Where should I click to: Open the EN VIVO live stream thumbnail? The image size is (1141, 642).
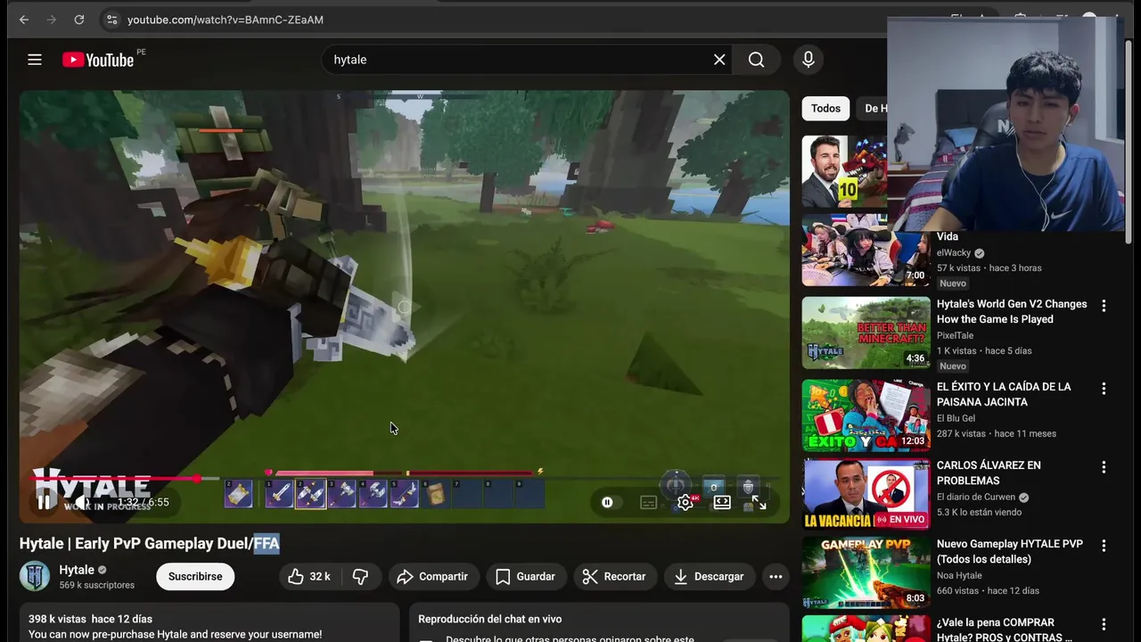[866, 494]
